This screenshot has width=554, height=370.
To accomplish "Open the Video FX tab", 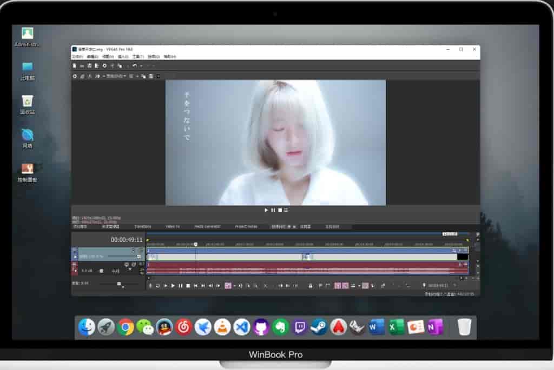I will [173, 226].
